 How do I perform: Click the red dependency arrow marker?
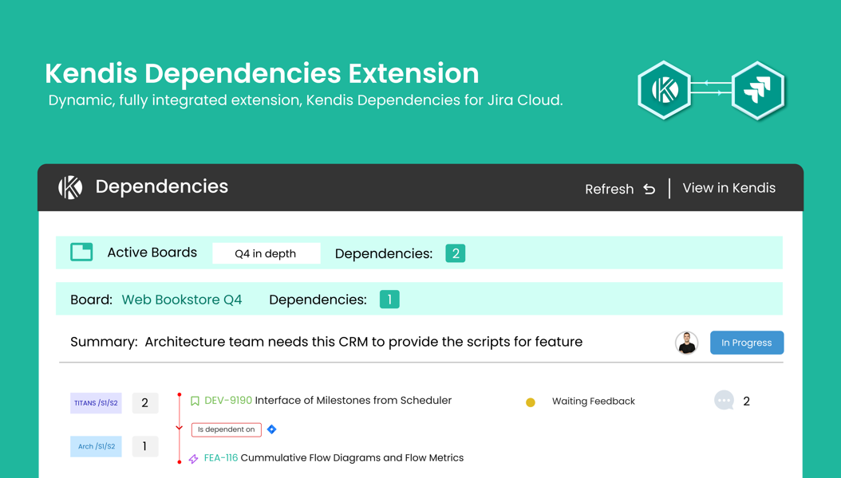(180, 428)
